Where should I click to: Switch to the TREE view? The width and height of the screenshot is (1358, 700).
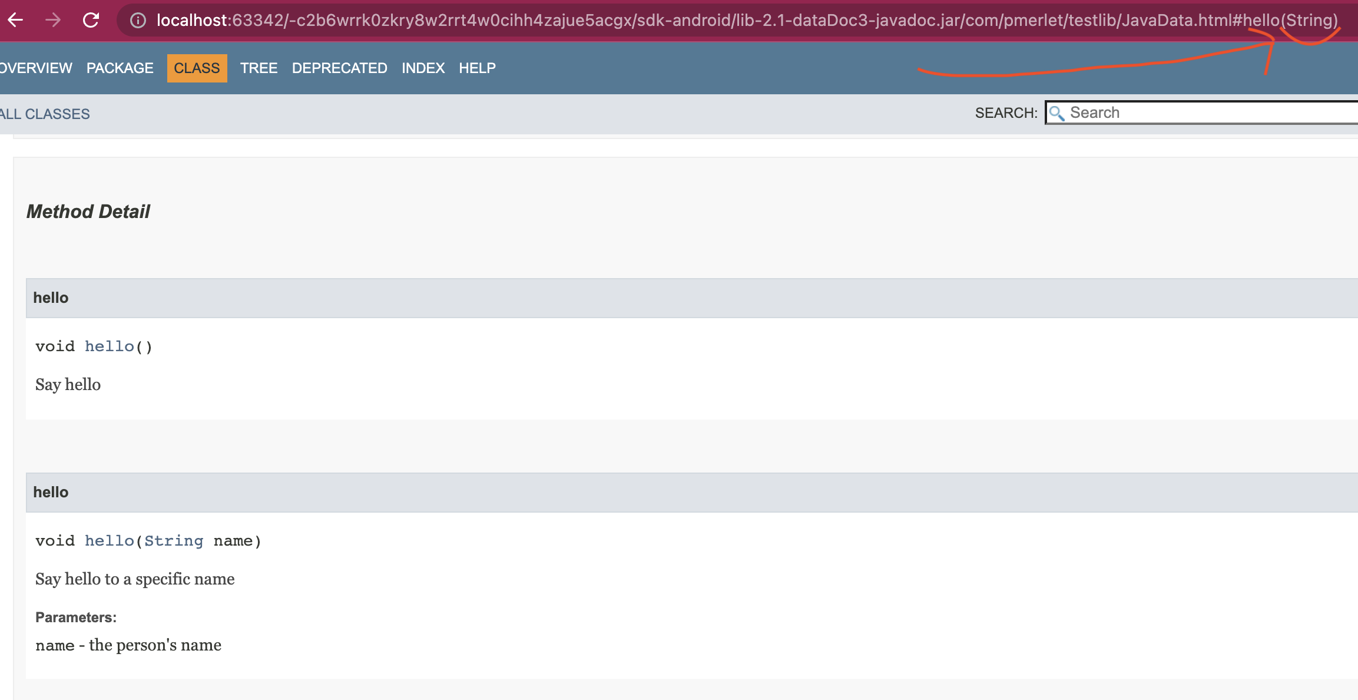[259, 68]
